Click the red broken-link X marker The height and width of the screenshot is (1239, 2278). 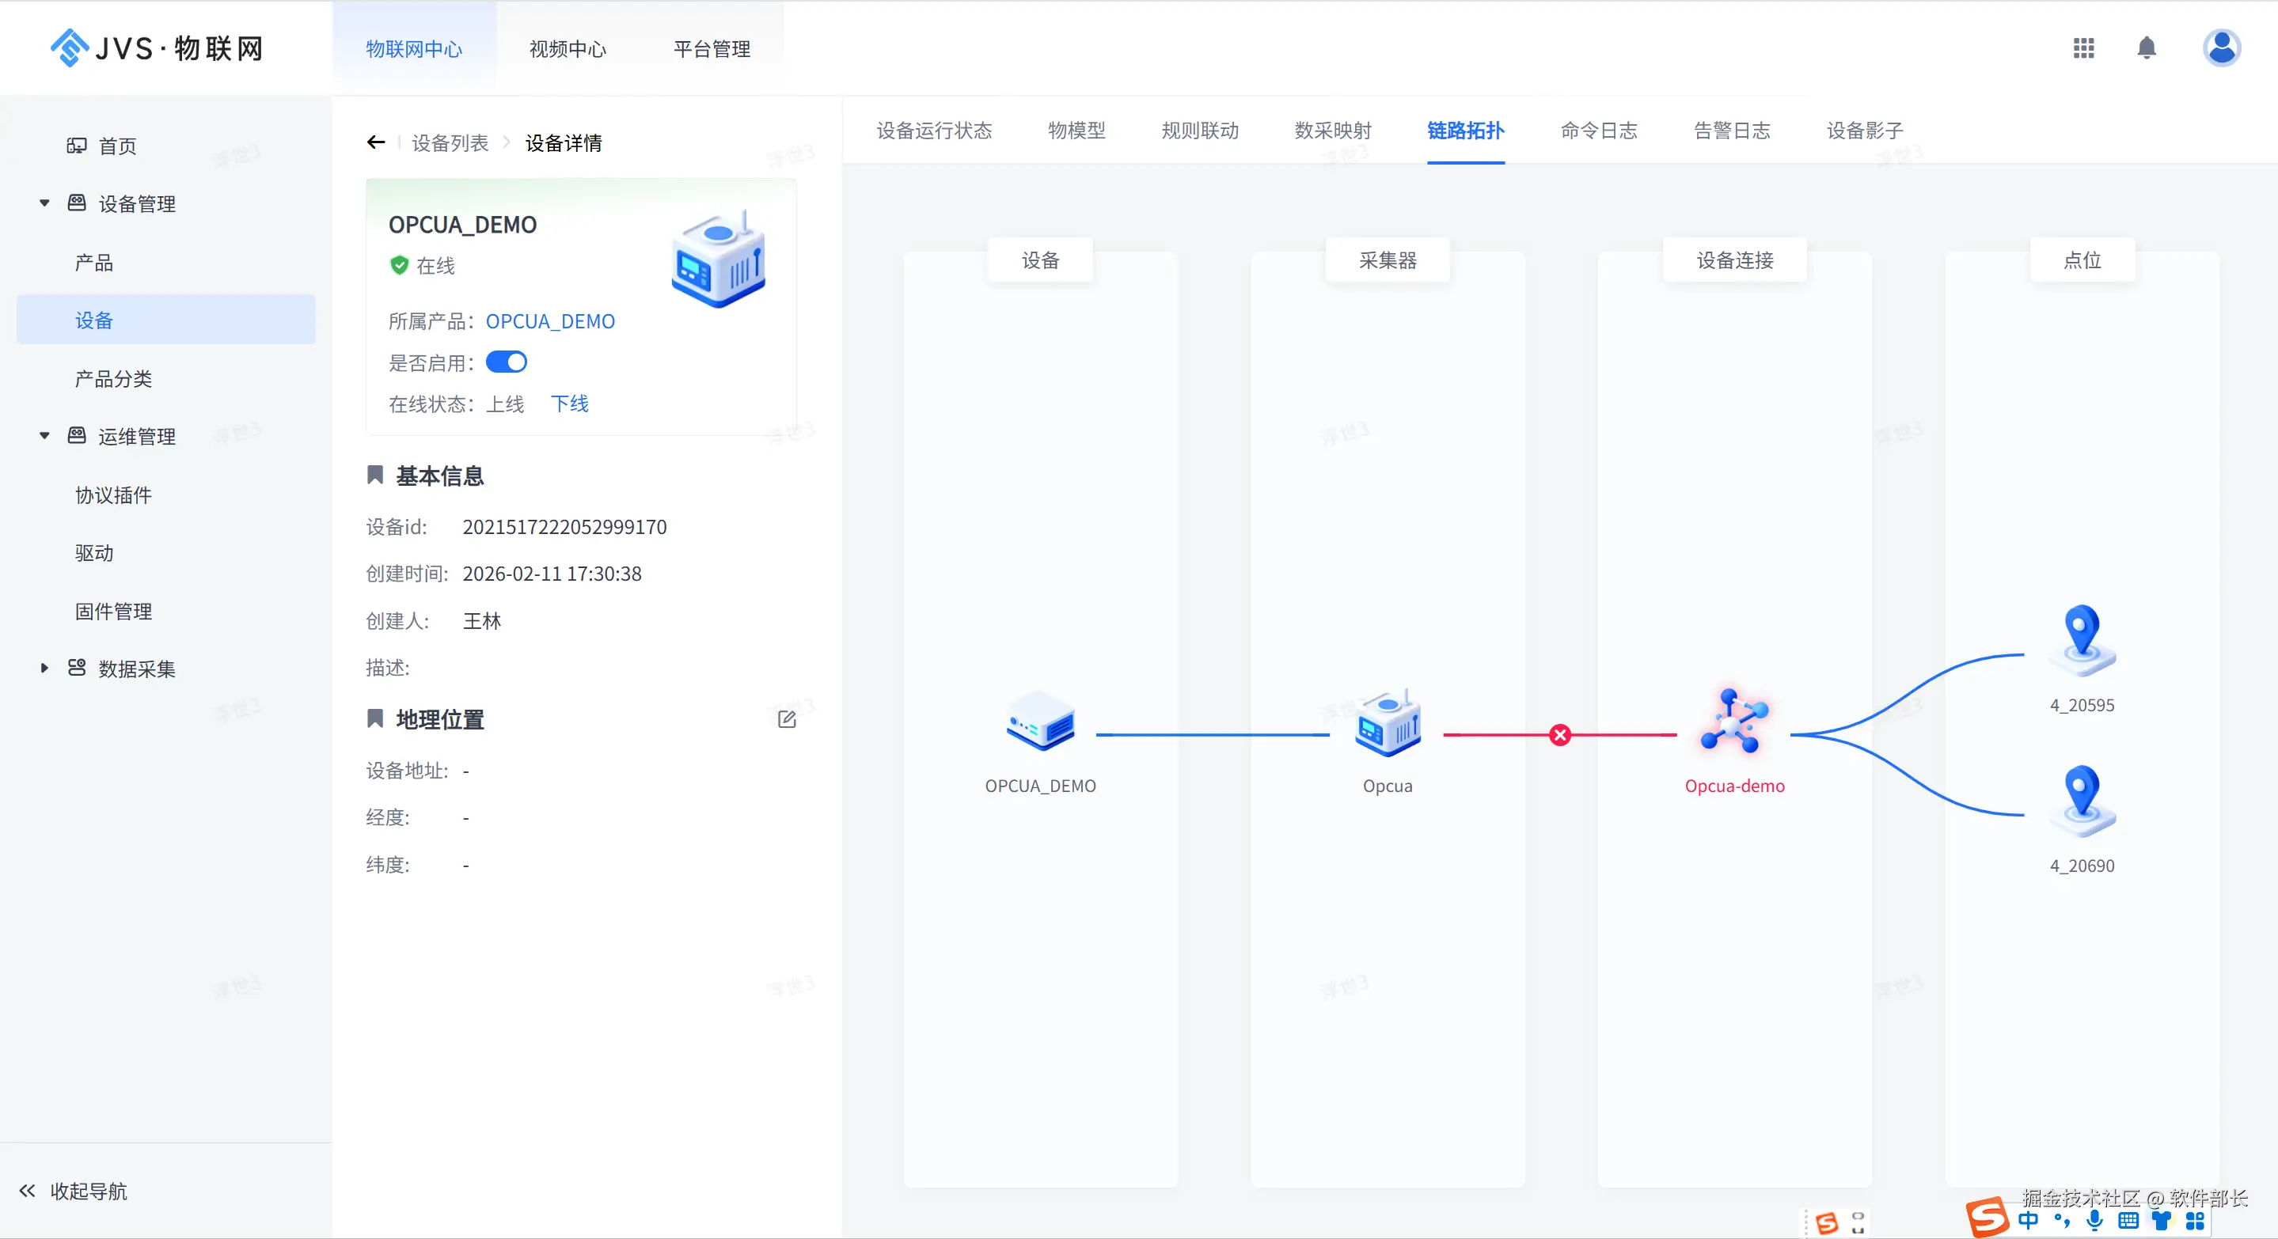[x=1560, y=734]
